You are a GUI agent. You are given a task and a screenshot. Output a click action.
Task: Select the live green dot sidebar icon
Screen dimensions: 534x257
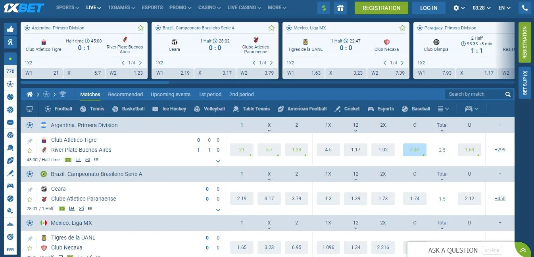coord(10,59)
